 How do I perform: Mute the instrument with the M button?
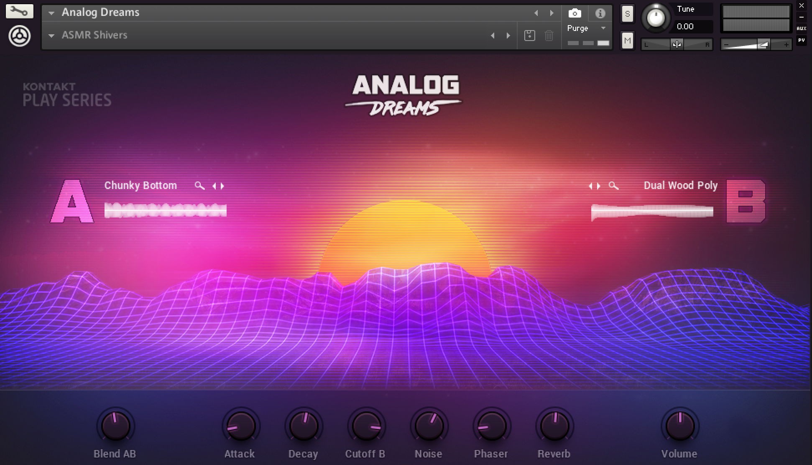tap(627, 40)
